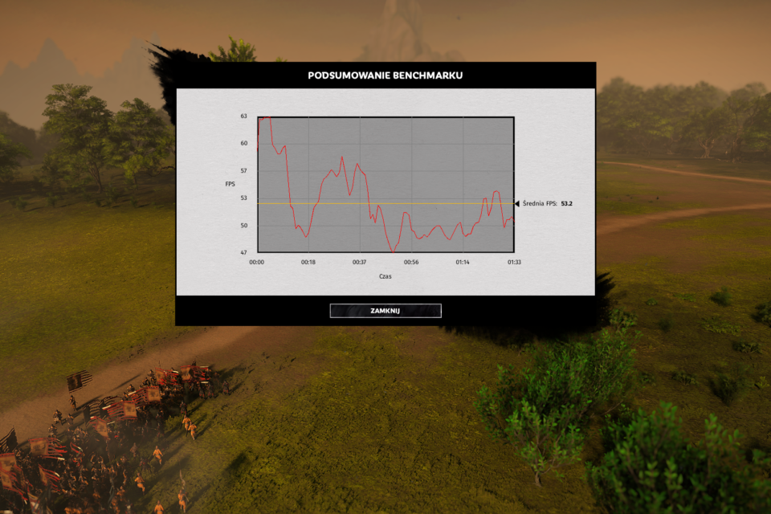Click the 63 FPS axis label
771x514 pixels.
pos(243,116)
